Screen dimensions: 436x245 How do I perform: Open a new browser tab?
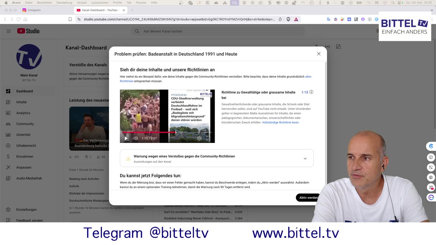(132, 10)
